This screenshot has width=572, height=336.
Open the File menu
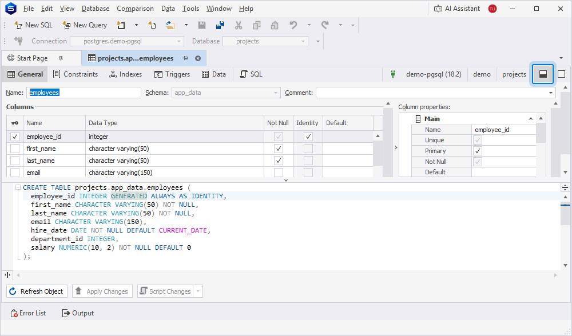click(x=28, y=9)
